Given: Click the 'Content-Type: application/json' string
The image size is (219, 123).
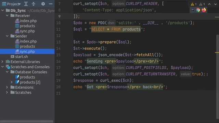Looking at the screenshot, I should pos(118,10).
